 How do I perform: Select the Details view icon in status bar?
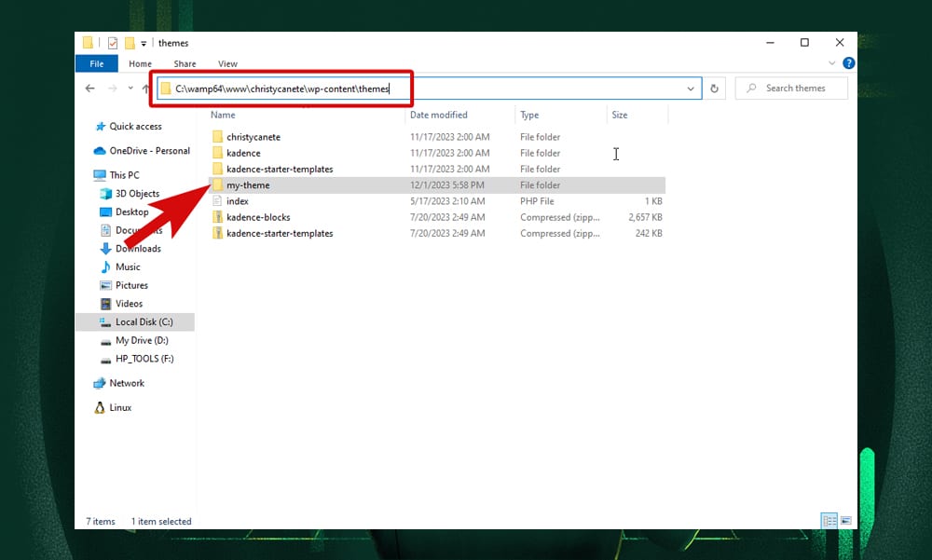click(x=829, y=521)
